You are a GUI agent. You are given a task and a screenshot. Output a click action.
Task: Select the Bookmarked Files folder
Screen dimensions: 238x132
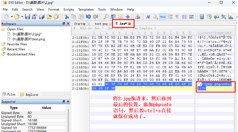[21, 54]
